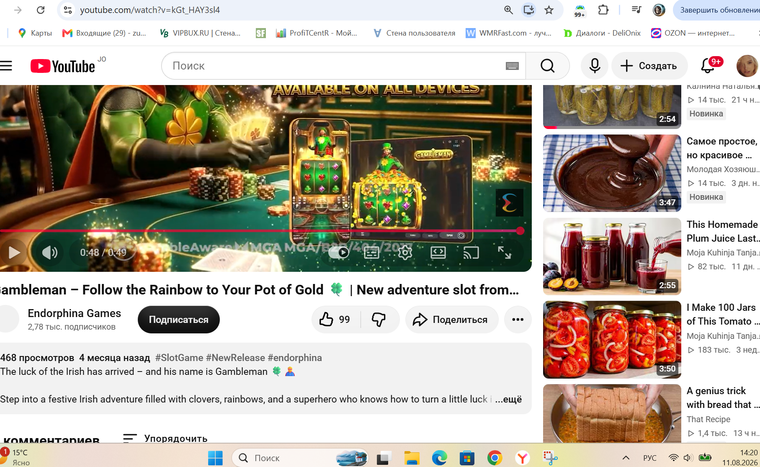Open the Упорядочить comments sort menu
This screenshot has height=467, width=760.
click(x=165, y=438)
